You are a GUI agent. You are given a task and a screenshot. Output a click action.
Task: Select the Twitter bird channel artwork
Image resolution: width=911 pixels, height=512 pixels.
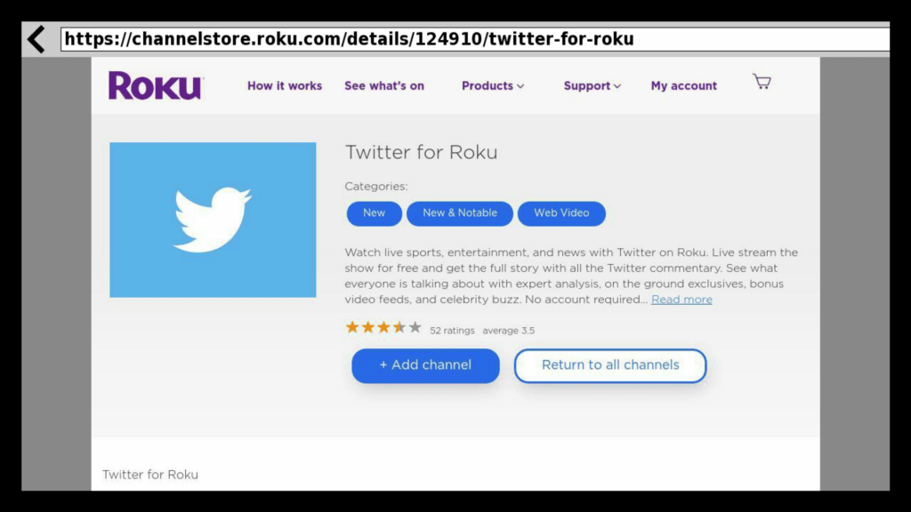click(x=213, y=220)
